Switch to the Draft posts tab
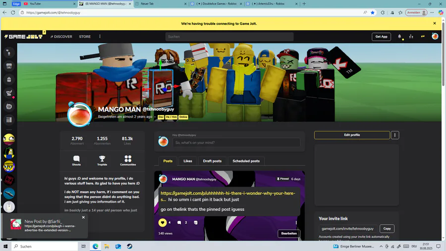Image resolution: width=446 pixels, height=251 pixels. tap(212, 161)
